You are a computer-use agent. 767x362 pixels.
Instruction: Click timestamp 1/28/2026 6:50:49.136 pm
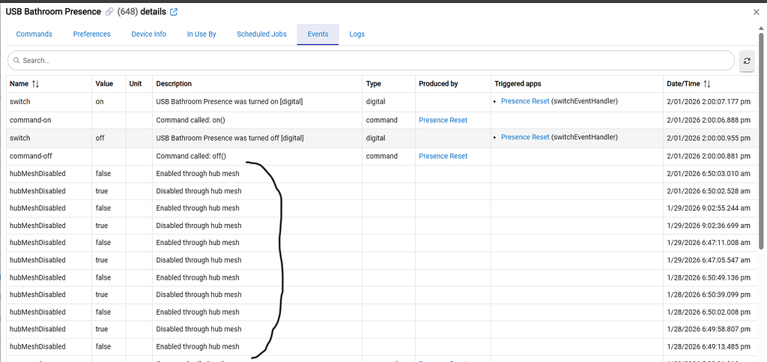coord(709,277)
